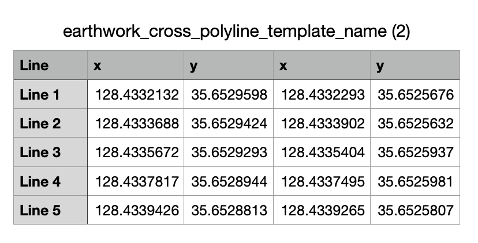Select the Line 1 row header
The width and height of the screenshot is (478, 243).
(x=50, y=94)
